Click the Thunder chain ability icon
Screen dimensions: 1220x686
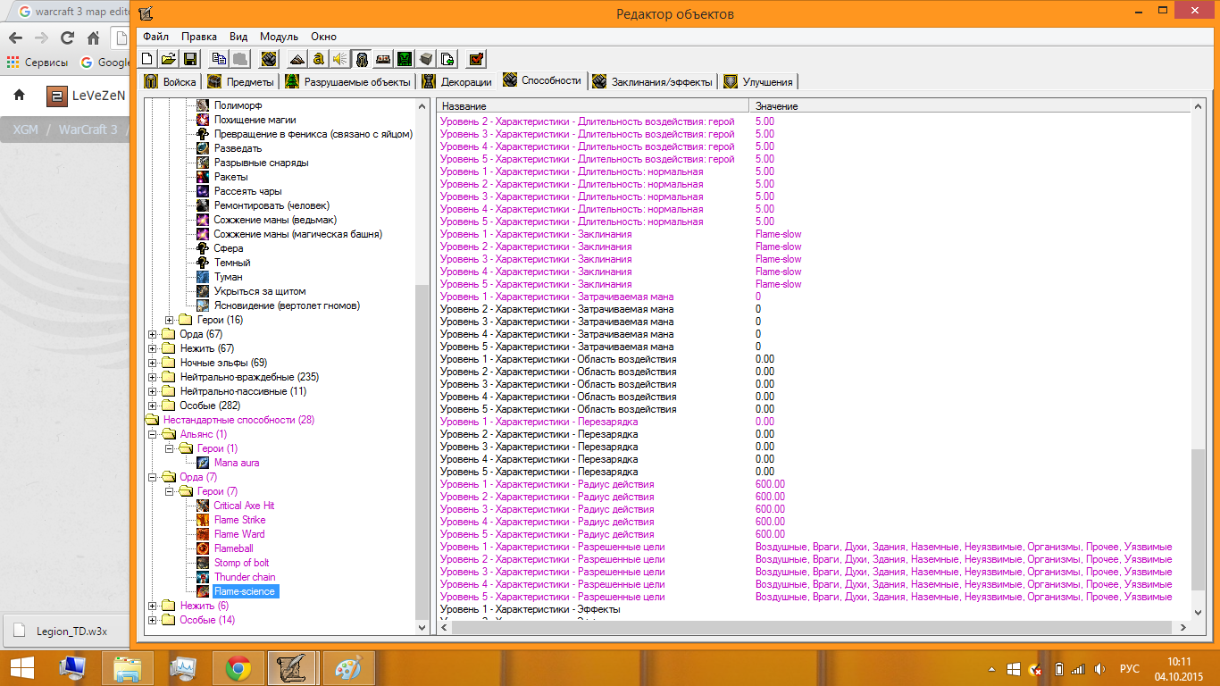tap(203, 577)
